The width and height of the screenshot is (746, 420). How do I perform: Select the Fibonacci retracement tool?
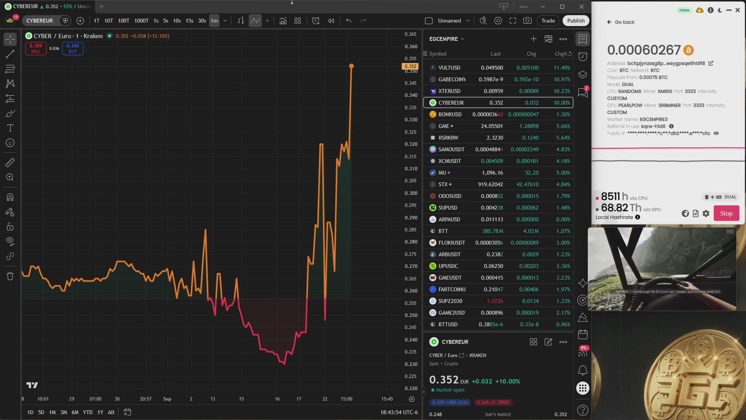10,69
